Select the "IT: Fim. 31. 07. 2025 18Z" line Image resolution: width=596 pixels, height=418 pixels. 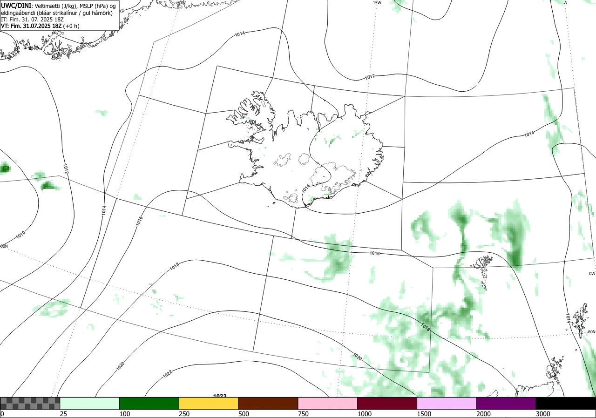click(32, 19)
